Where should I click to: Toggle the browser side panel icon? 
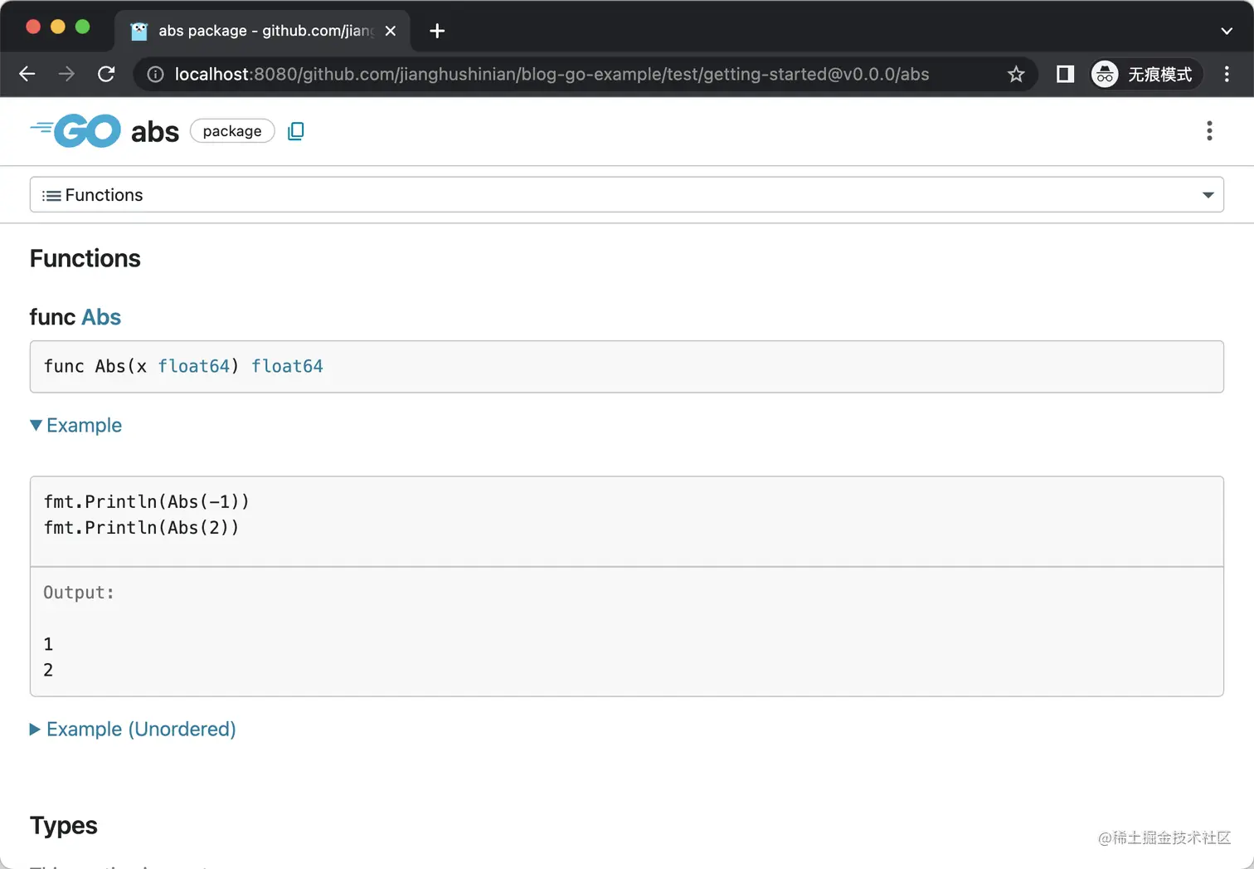coord(1065,75)
